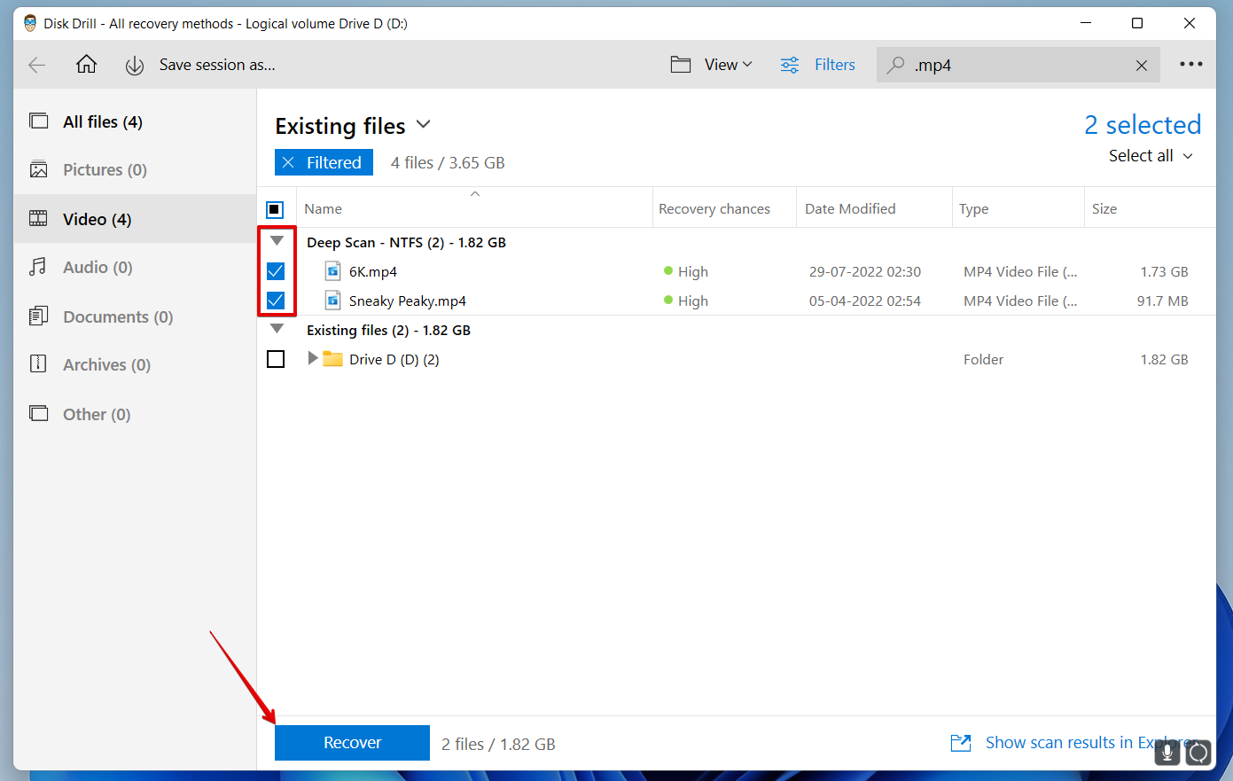Click the 6K.mp4 file icon
This screenshot has width=1233, height=781.
333,271
